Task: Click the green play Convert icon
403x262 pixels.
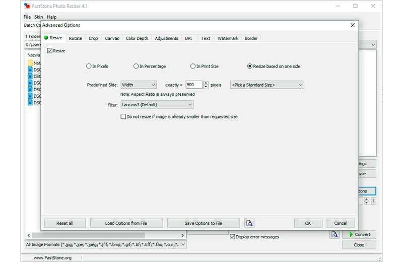Action: point(351,234)
